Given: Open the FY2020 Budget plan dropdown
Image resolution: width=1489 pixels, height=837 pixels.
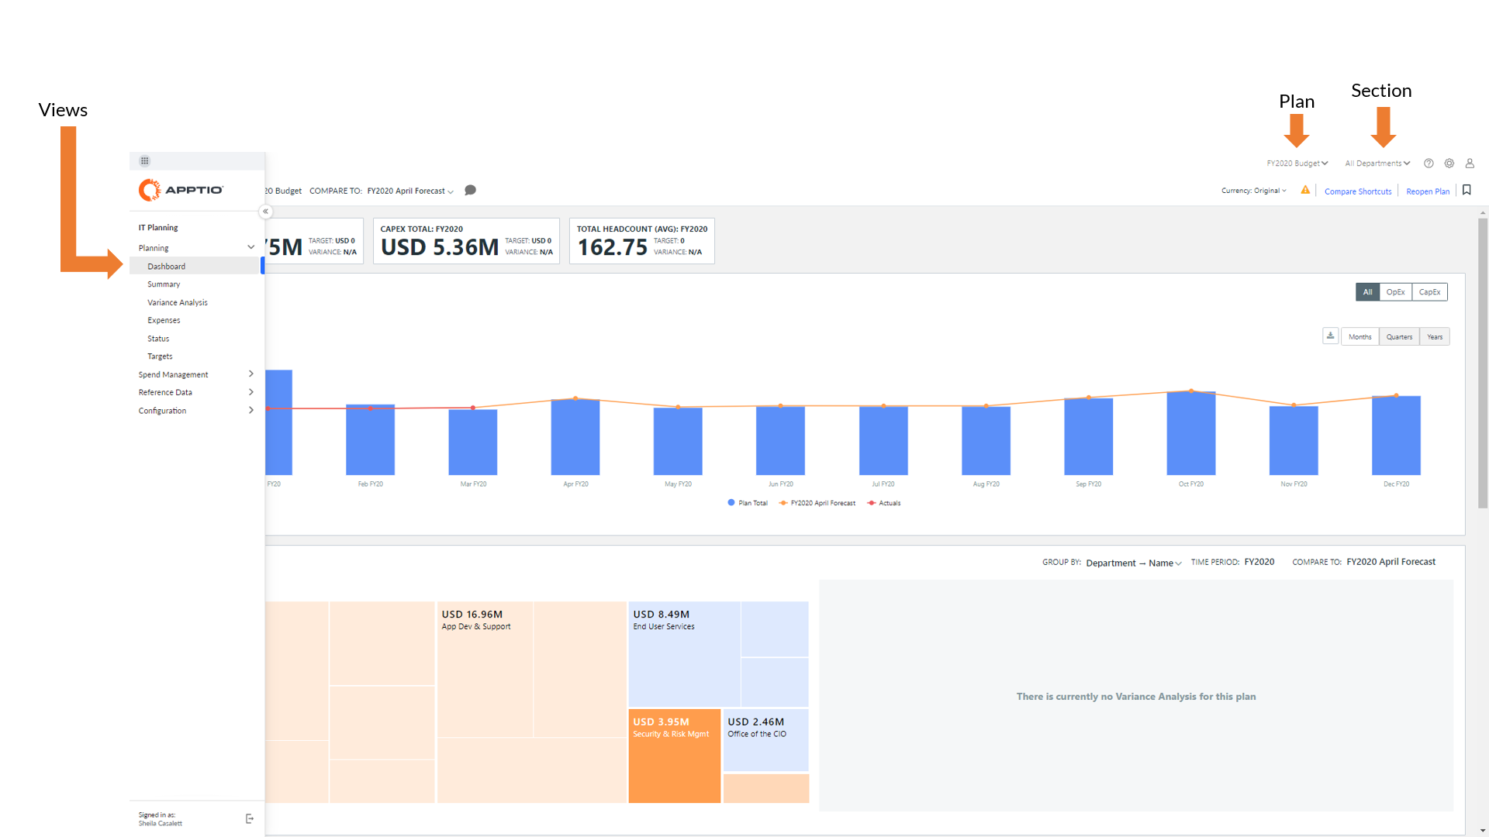Looking at the screenshot, I should 1297,164.
